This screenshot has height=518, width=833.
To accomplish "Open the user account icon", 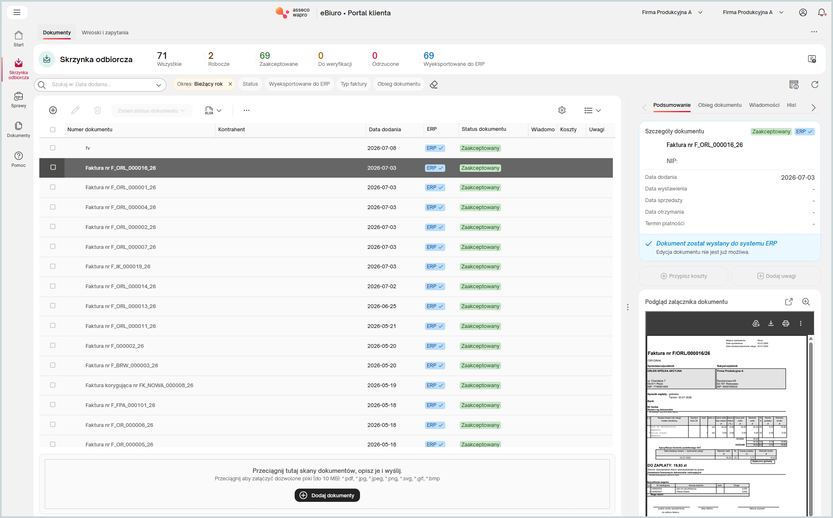I will 803,12.
